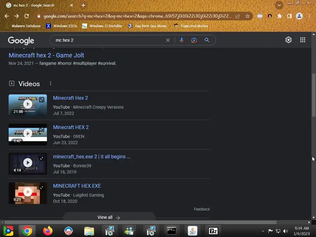
Task: Open the Chrome profile avatar
Action: click(299, 16)
